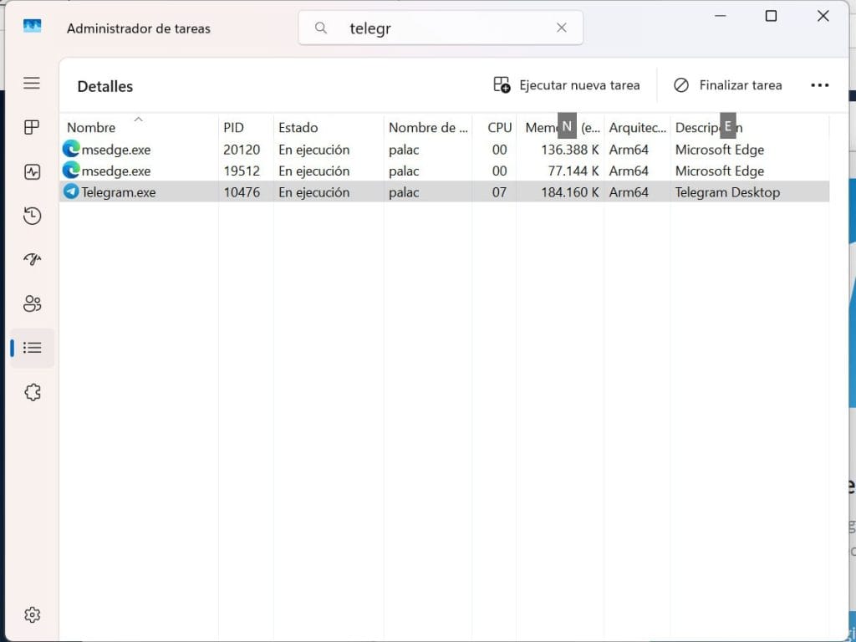Clear the search box with the X
The image size is (856, 642).
[561, 28]
